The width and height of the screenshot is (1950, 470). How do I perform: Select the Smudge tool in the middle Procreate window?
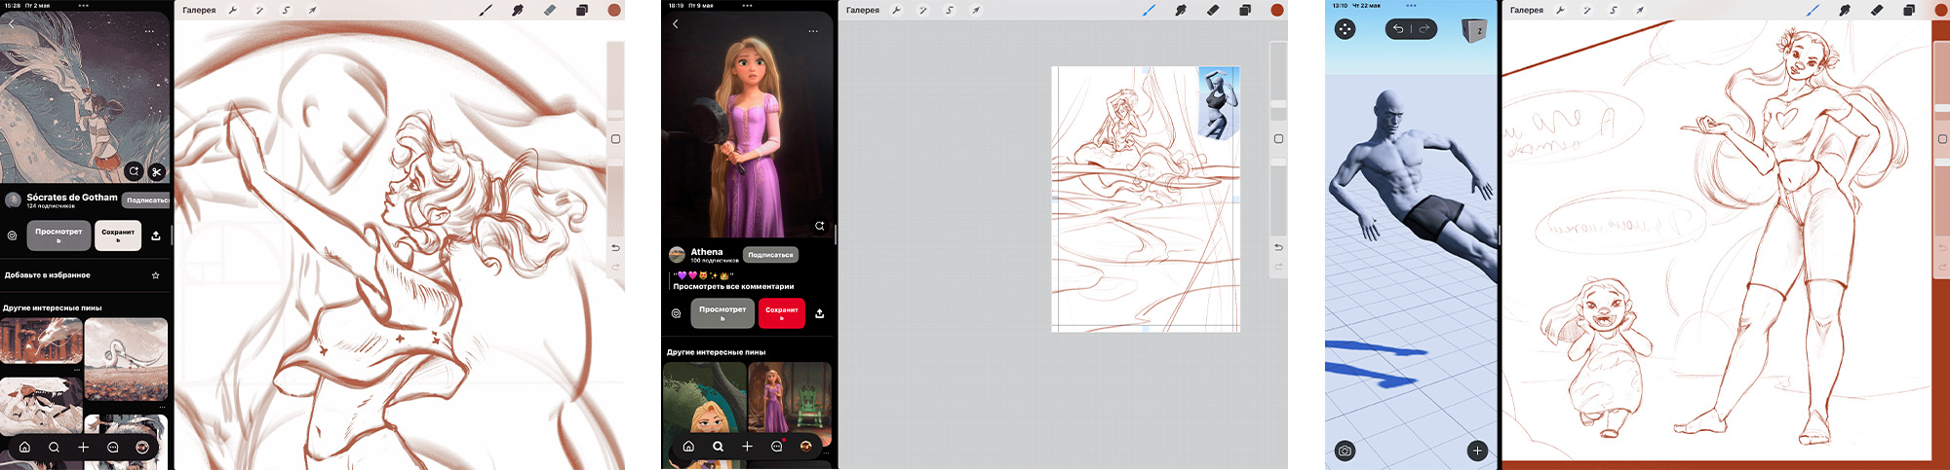pos(1180,11)
